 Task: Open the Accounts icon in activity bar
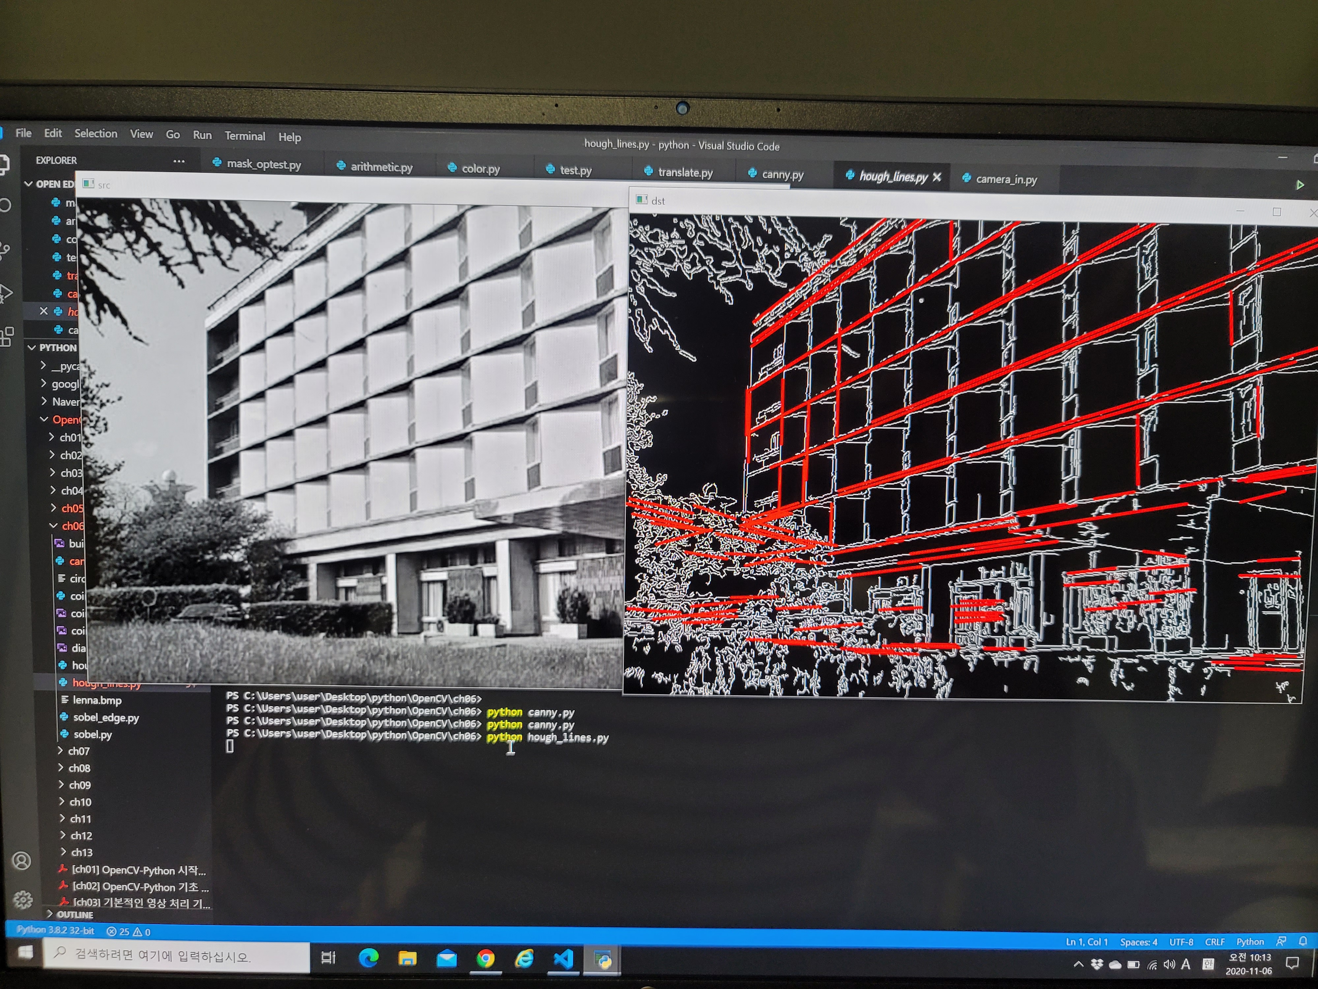click(x=21, y=860)
